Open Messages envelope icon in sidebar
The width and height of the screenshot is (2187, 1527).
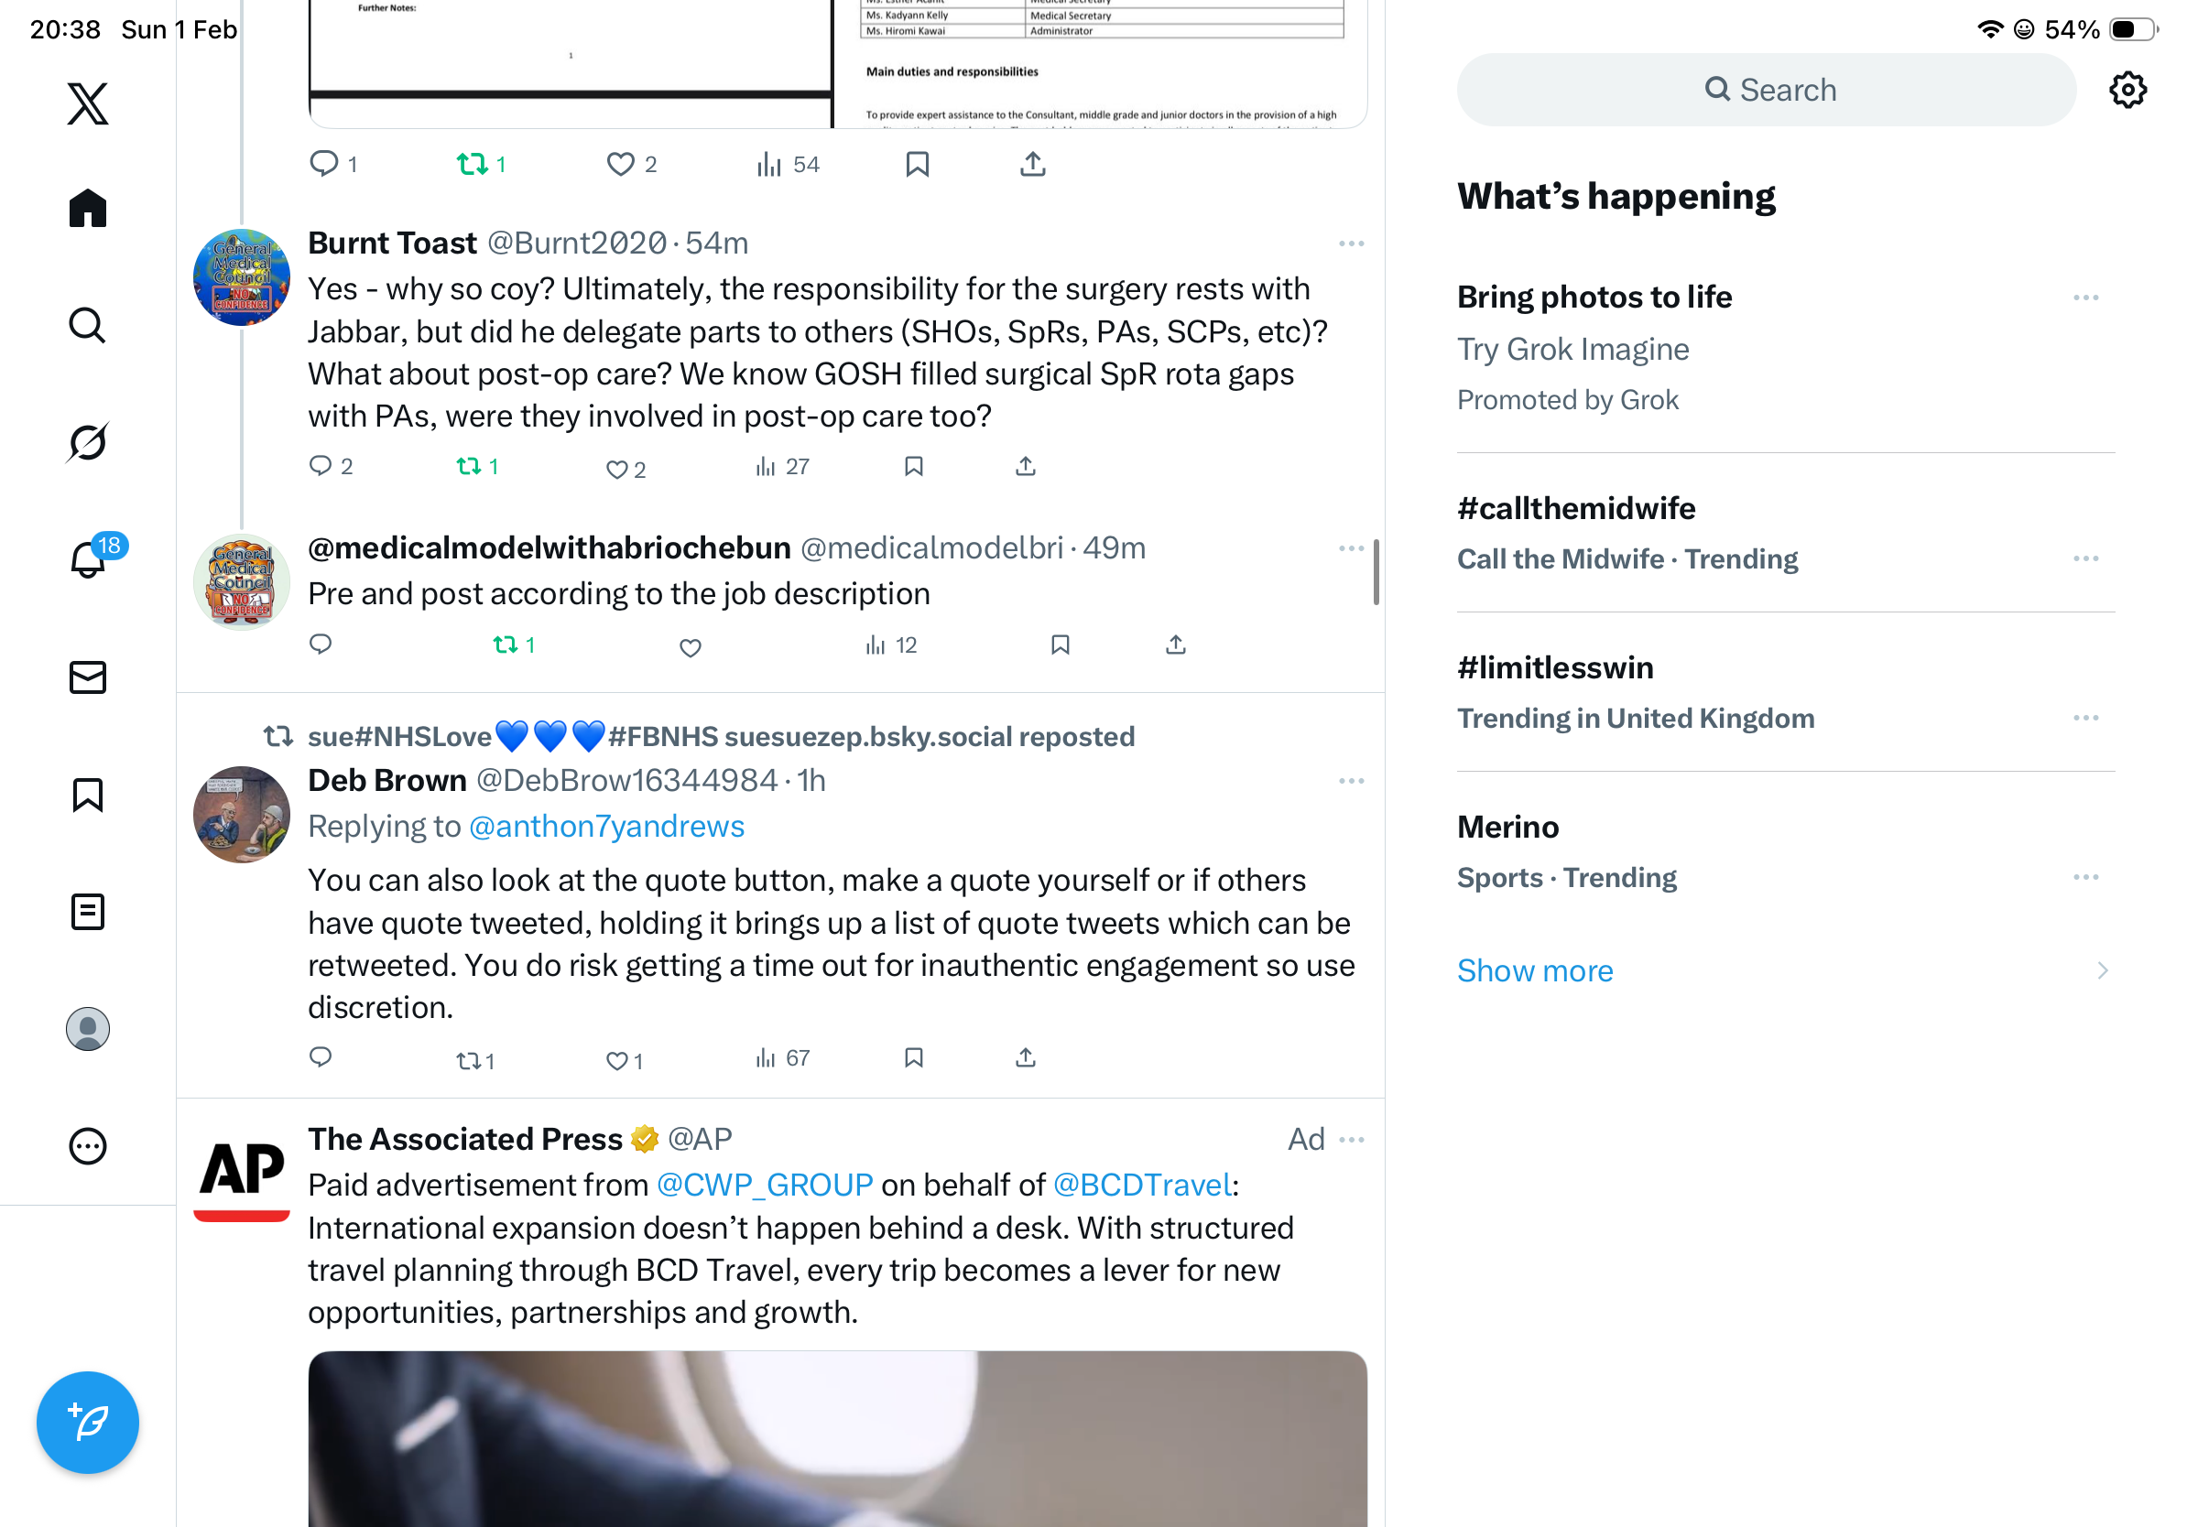[x=88, y=677]
